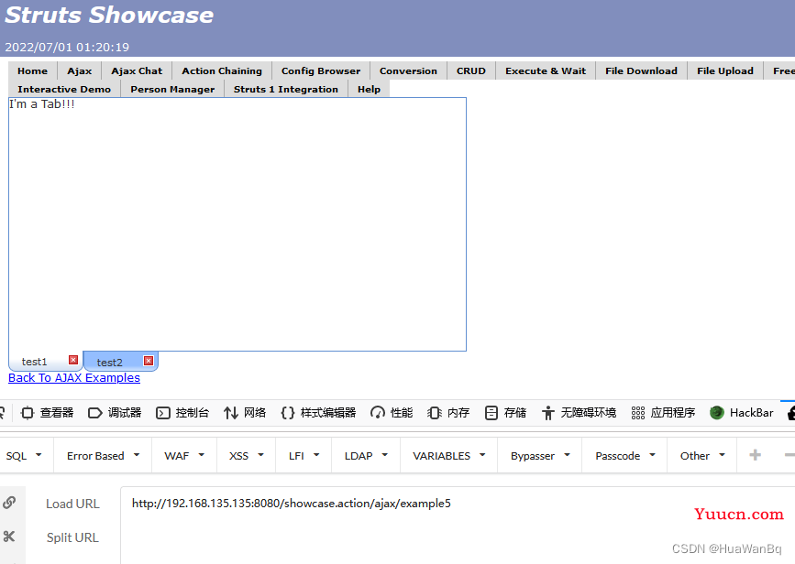Open the Passcode dropdown

click(624, 456)
